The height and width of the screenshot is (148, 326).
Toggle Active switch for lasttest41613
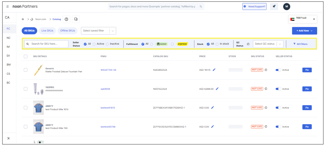coord(278,108)
